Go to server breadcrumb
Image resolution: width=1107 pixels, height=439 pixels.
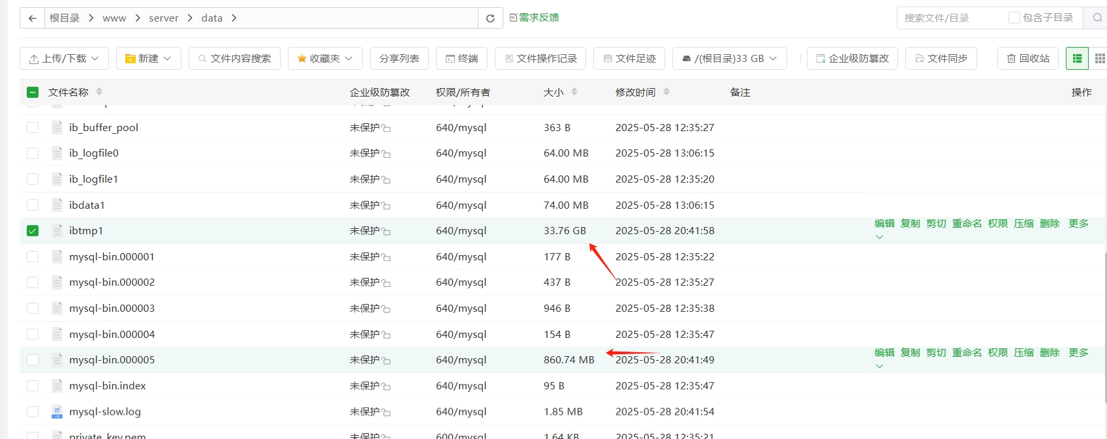(x=164, y=18)
